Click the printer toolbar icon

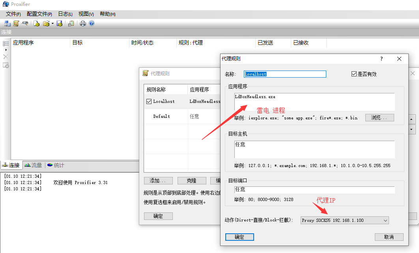click(83, 24)
